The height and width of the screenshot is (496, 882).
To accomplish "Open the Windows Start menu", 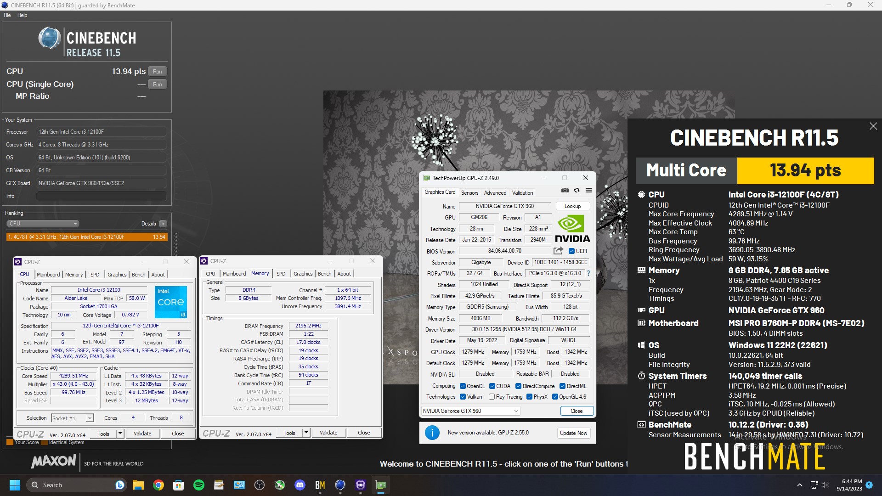I will [x=15, y=485].
